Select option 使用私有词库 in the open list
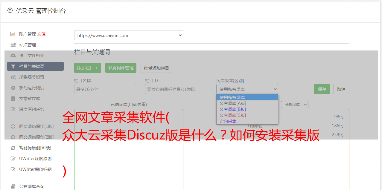This screenshot has width=382, height=190. click(247, 97)
